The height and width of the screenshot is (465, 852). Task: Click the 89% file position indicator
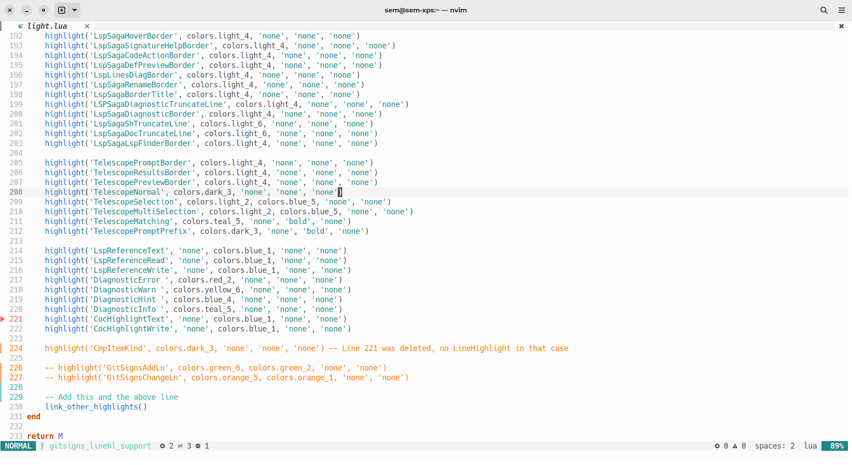pyautogui.click(x=835, y=446)
